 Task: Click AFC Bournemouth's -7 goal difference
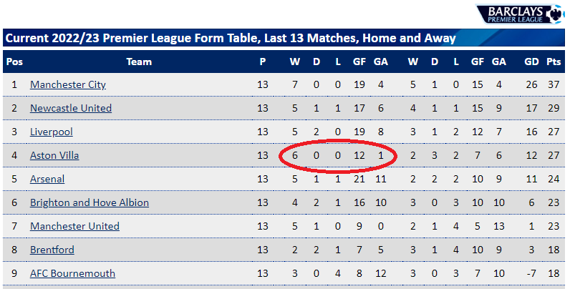tap(531, 273)
